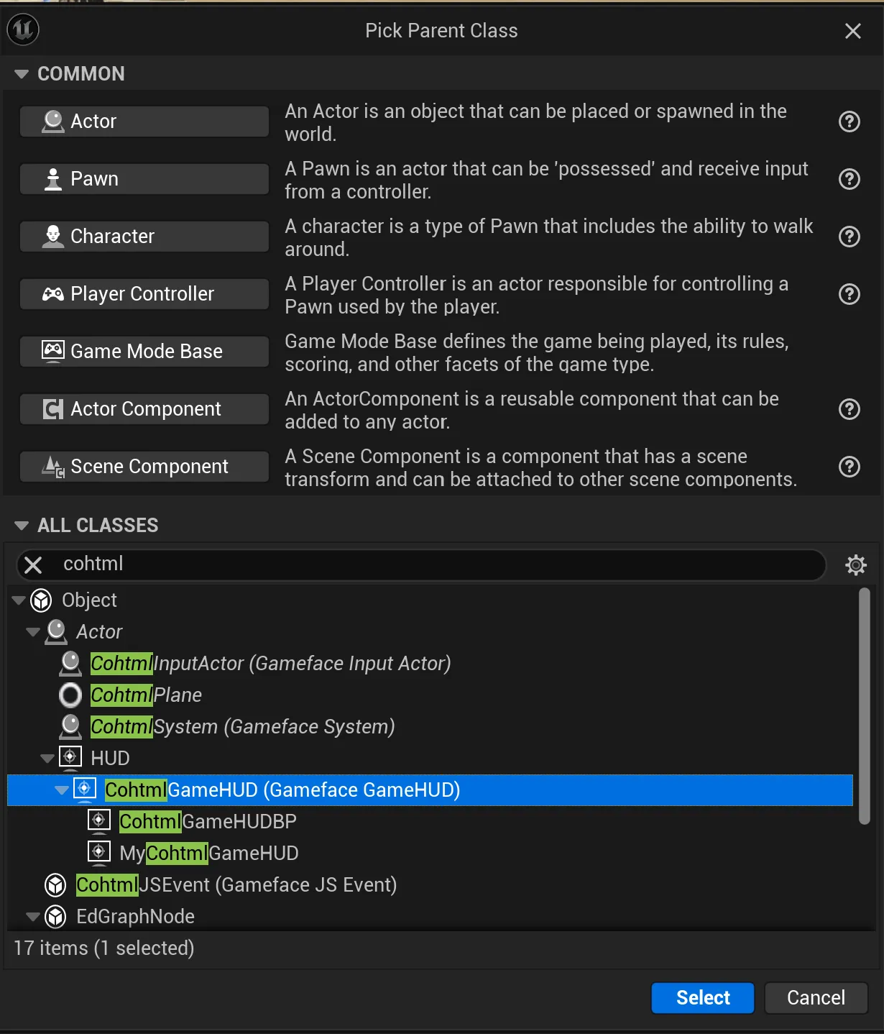Image resolution: width=884 pixels, height=1034 pixels.
Task: Collapse the CohtmlGameHUD tree node
Action: point(62,790)
